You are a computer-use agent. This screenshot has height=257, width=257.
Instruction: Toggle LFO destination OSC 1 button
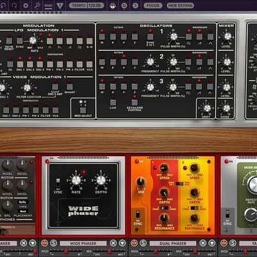(x=20, y=64)
